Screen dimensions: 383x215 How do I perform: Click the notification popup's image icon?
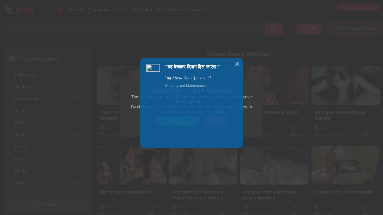click(153, 68)
